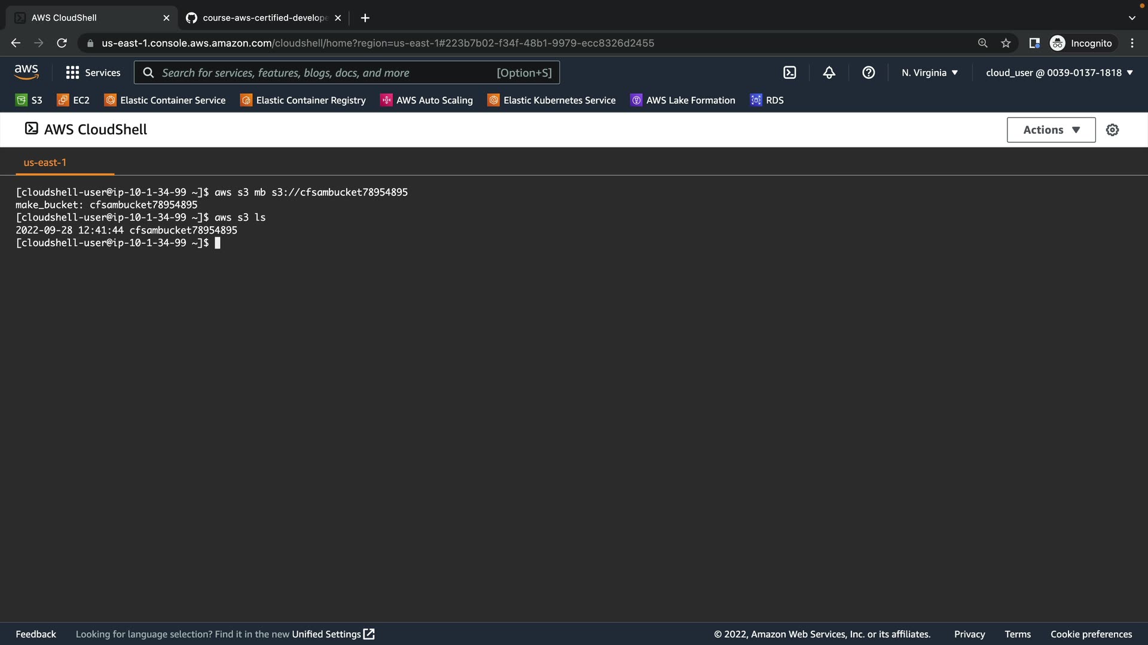Open the RDS favorites shortcut
The width and height of the screenshot is (1148, 645).
(x=767, y=100)
